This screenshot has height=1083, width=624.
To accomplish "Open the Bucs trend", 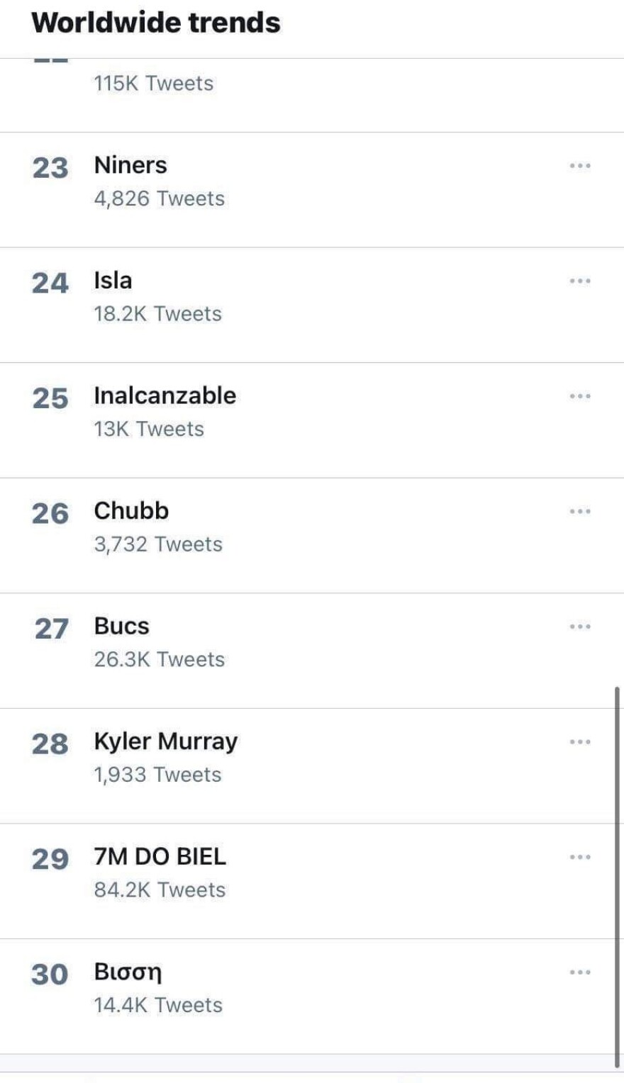I will click(121, 627).
